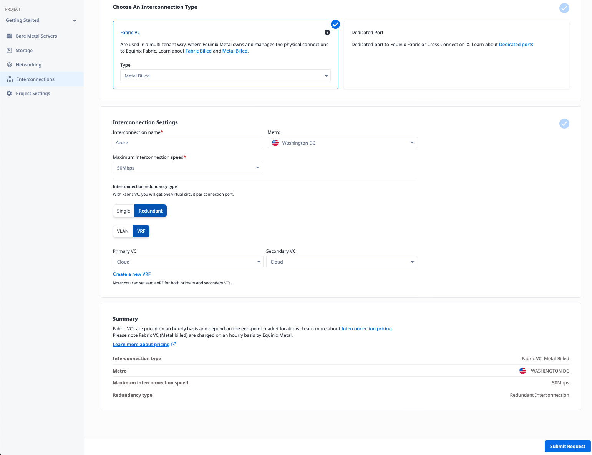Follow the Dedicated ports link
This screenshot has width=592, height=455.
(x=516, y=45)
